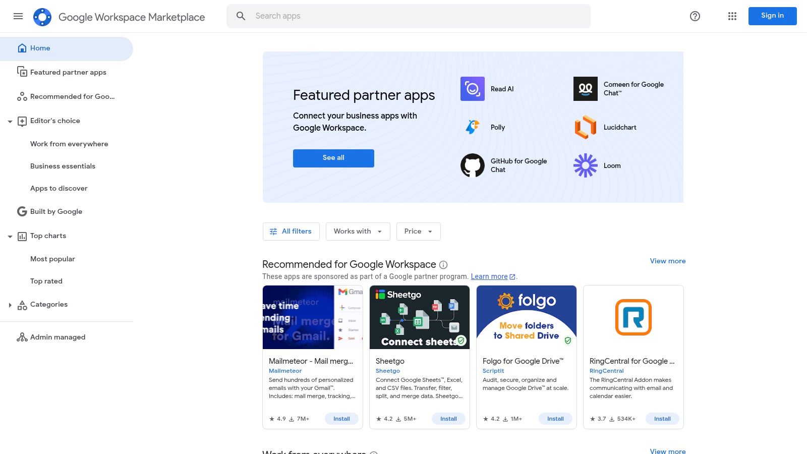Viewport: 807px width, 454px height.
Task: Expand the Works with filter dropdown
Action: click(358, 231)
